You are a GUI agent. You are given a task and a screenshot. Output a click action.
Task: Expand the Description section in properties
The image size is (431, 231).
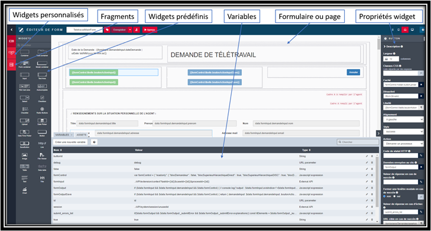pyautogui.click(x=393, y=47)
